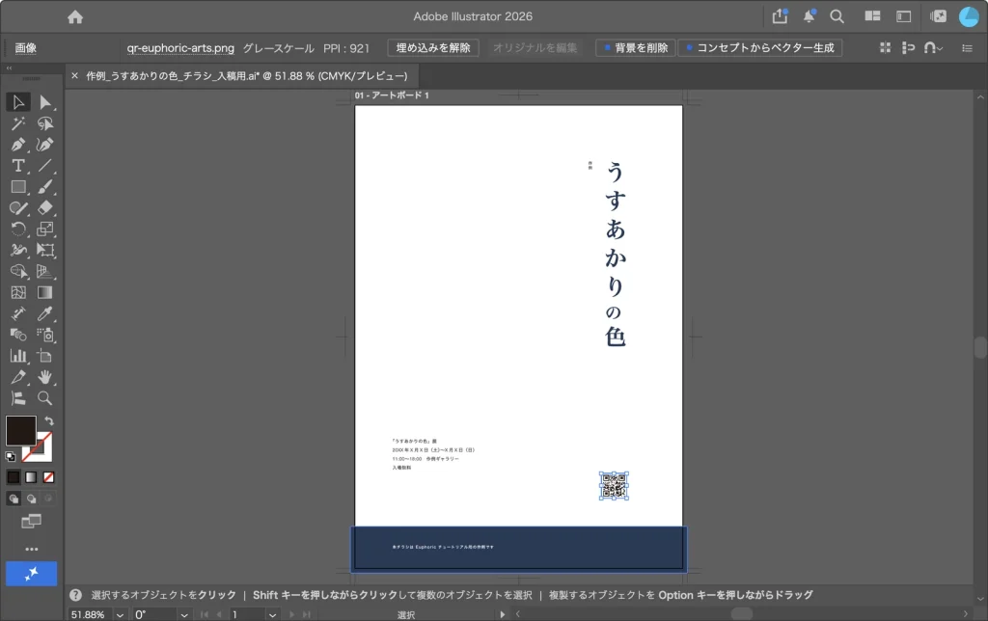Select the Line Segment tool
The image size is (988, 621).
point(44,166)
